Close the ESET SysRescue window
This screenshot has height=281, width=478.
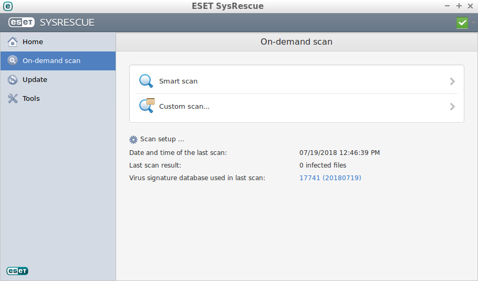point(470,6)
